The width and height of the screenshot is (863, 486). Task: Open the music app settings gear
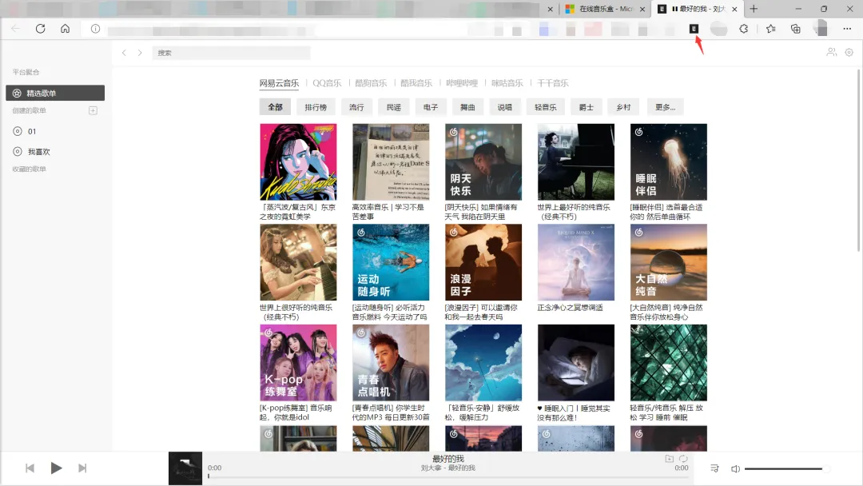coord(849,52)
